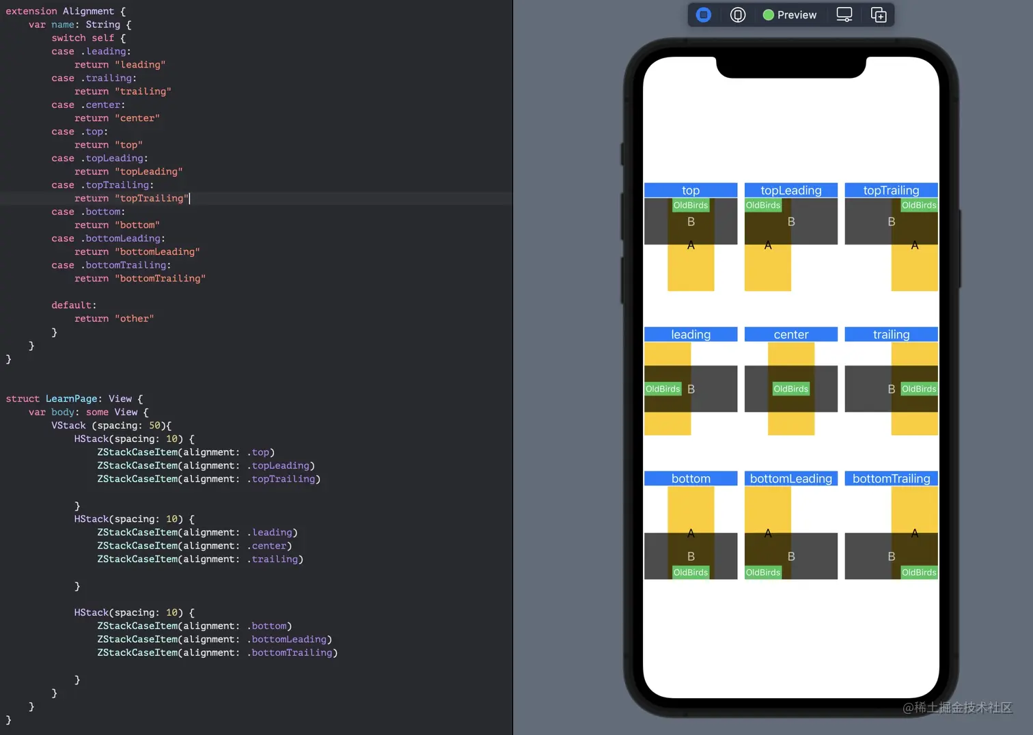Click the blue 'bottom' label in preview

pyautogui.click(x=691, y=478)
